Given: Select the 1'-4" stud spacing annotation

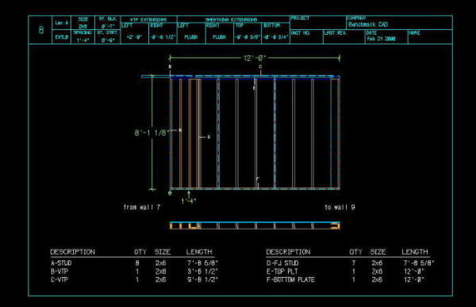Looking at the screenshot, I should pyautogui.click(x=189, y=201).
